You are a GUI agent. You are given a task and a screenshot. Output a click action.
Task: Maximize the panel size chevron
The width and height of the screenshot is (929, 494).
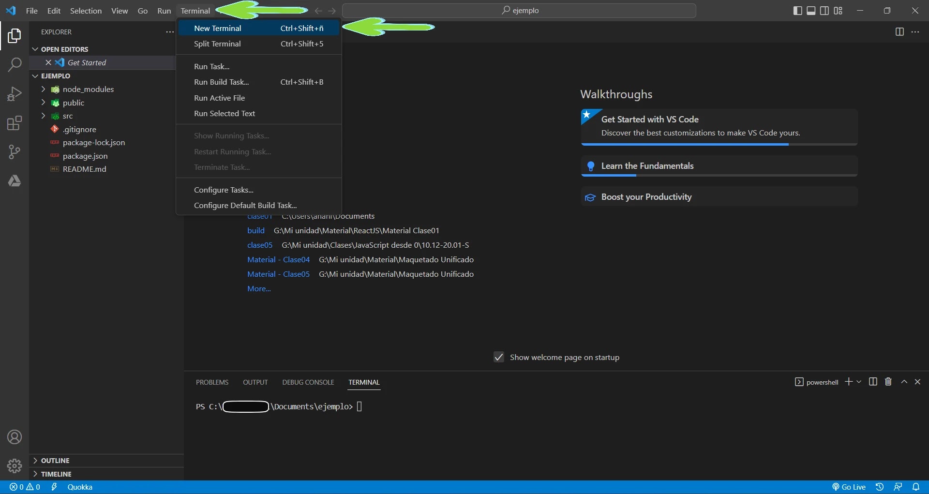[x=904, y=382]
